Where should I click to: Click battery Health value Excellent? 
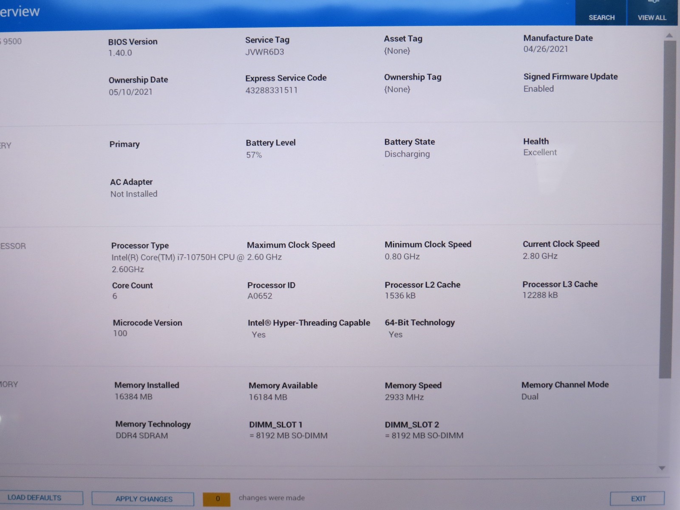[x=540, y=152]
